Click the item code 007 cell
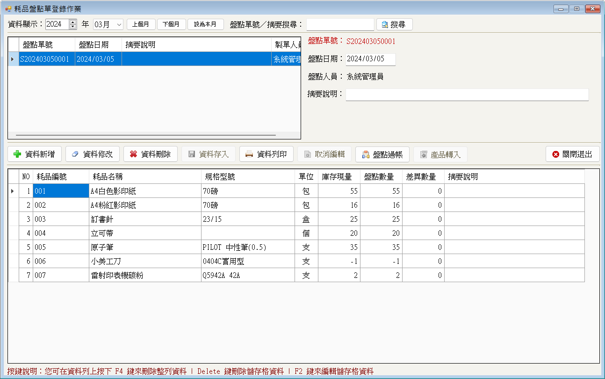Screen dimensions: 605x379 61,275
